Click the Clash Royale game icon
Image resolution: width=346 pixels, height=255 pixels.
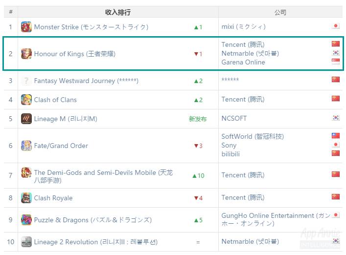(26, 198)
